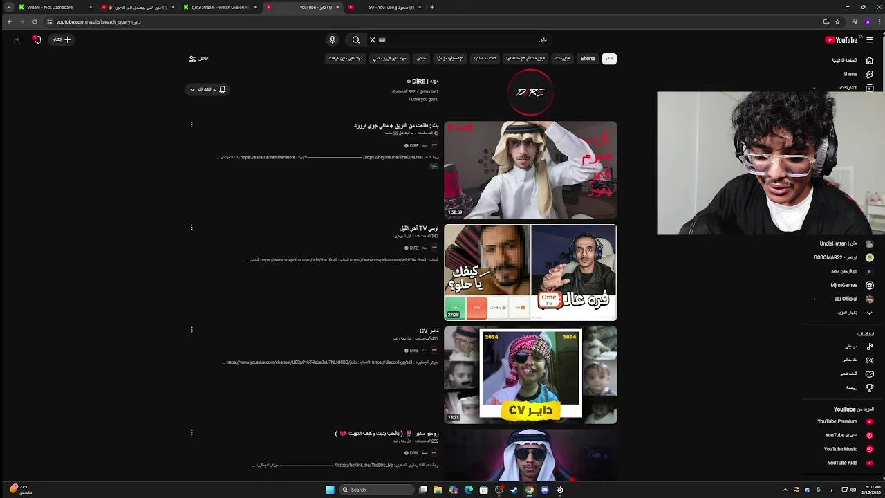This screenshot has width=885, height=498.
Task: Open the browser tab search dropdown
Action: (x=8, y=7)
